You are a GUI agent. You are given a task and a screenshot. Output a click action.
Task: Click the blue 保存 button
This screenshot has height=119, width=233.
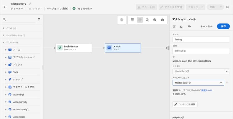pyautogui.click(x=223, y=27)
